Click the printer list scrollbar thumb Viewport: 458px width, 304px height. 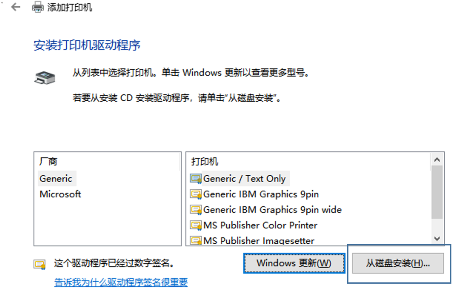(437, 192)
